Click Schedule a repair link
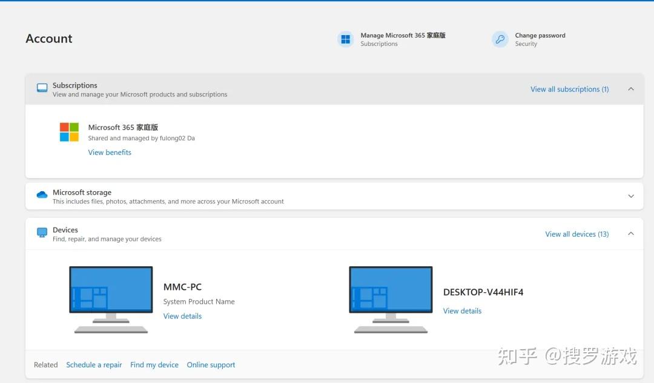654x383 pixels. tap(94, 365)
